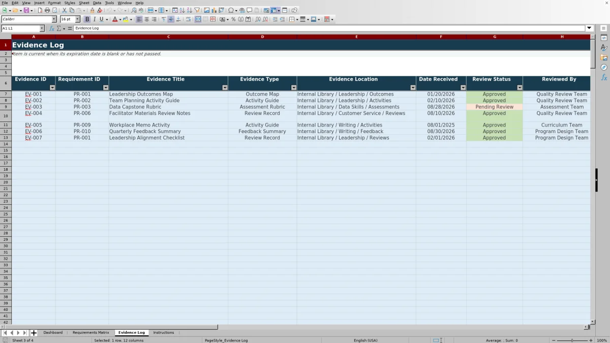
Task: Click the Print icon in toolbar
Action: pos(47,10)
